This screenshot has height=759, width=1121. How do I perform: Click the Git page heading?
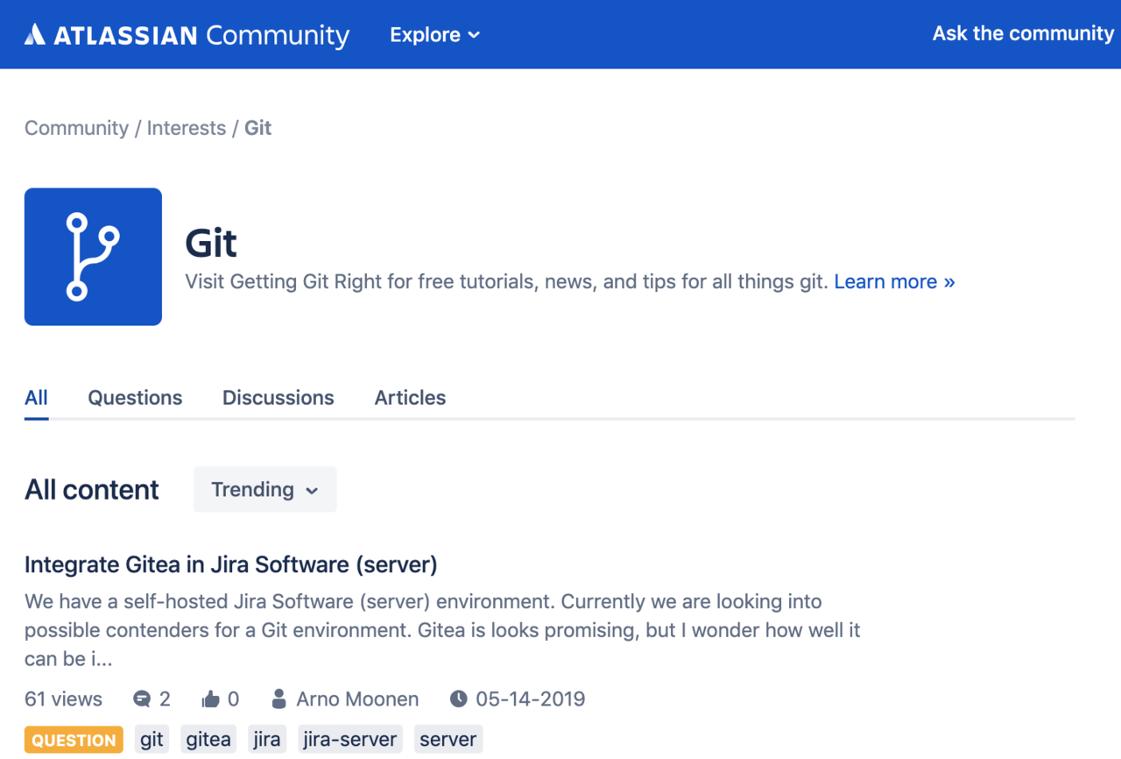click(211, 243)
